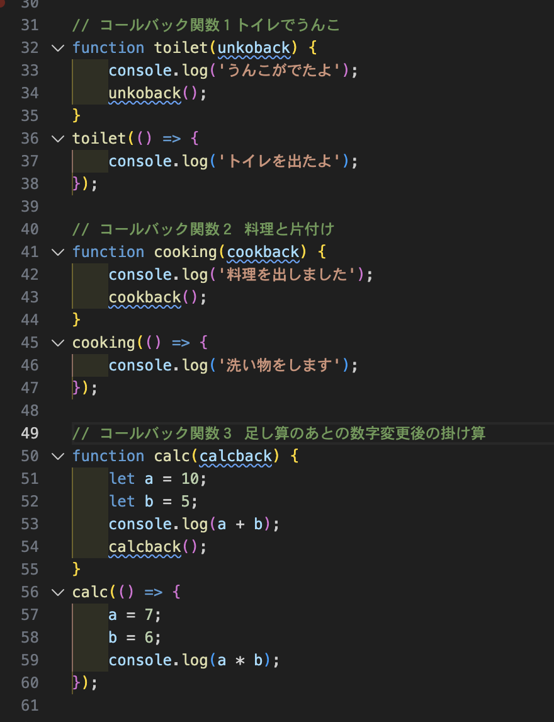Click line number 49 in the gutter
The image size is (554, 722).
(x=30, y=433)
